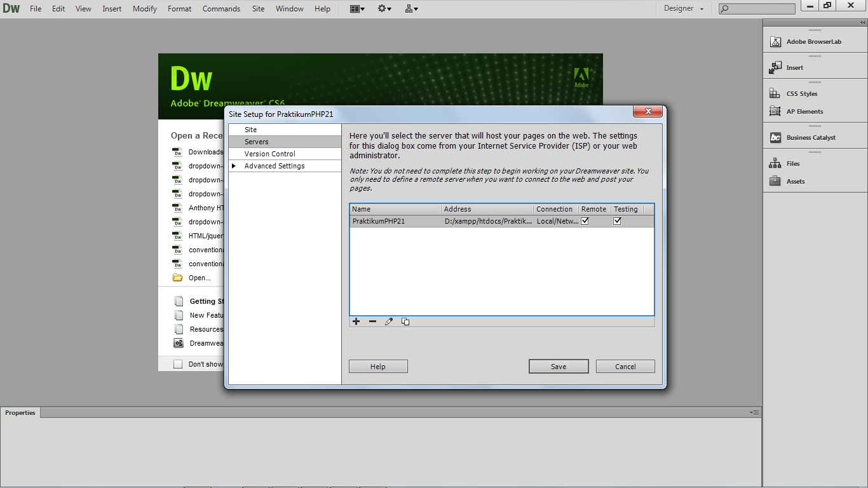Open the Downloads recent item on the Welcome screen
The height and width of the screenshot is (488, 868).
point(198,152)
